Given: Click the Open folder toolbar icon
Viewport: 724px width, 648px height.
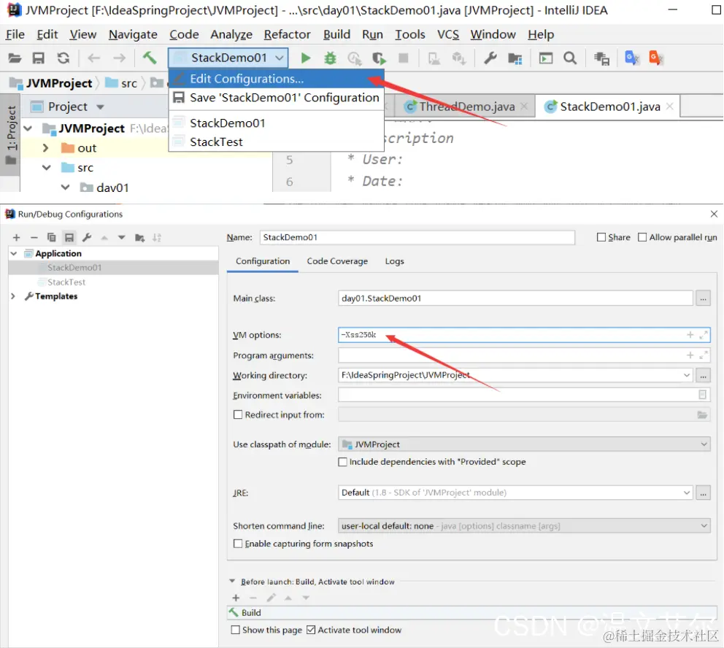Looking at the screenshot, I should coord(15,58).
